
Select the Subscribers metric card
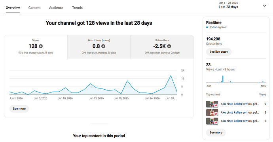(162, 47)
